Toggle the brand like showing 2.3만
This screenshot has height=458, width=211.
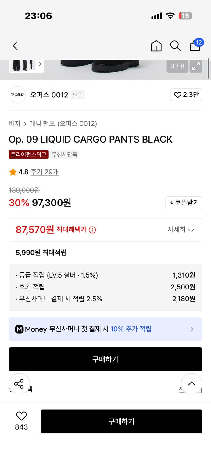tap(186, 95)
